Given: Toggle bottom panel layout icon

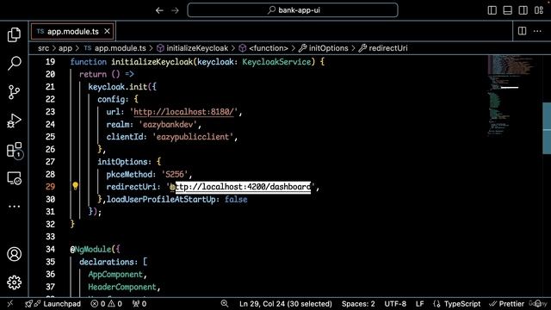Looking at the screenshot, I should 507,10.
